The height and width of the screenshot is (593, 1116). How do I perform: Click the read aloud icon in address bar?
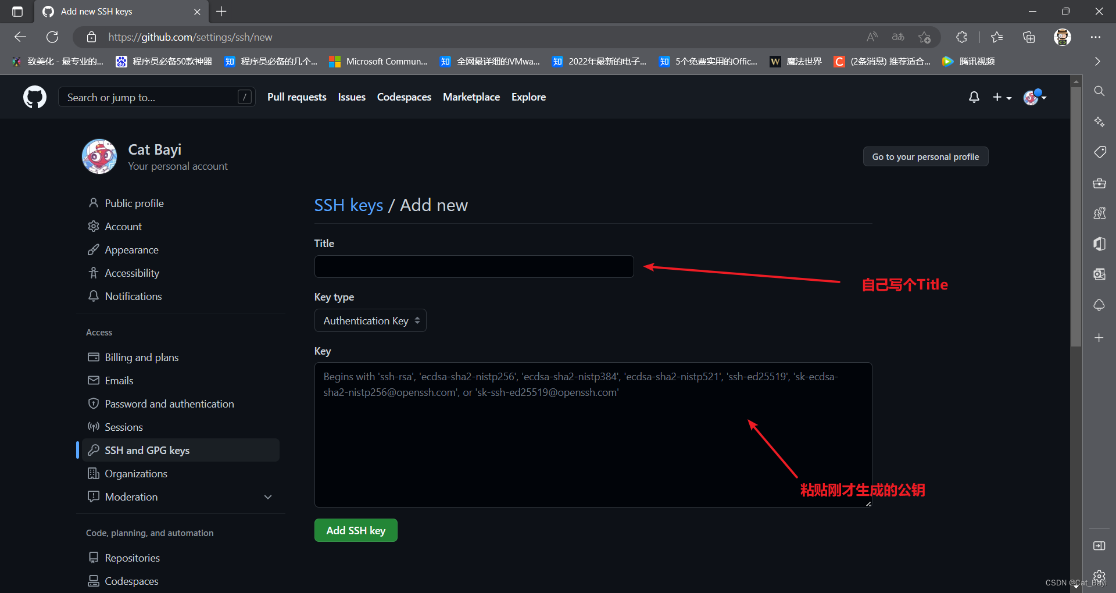click(872, 37)
